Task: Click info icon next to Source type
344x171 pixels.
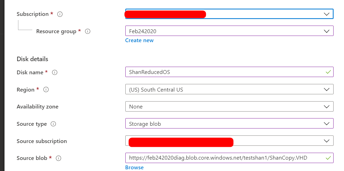Action: click(53, 124)
